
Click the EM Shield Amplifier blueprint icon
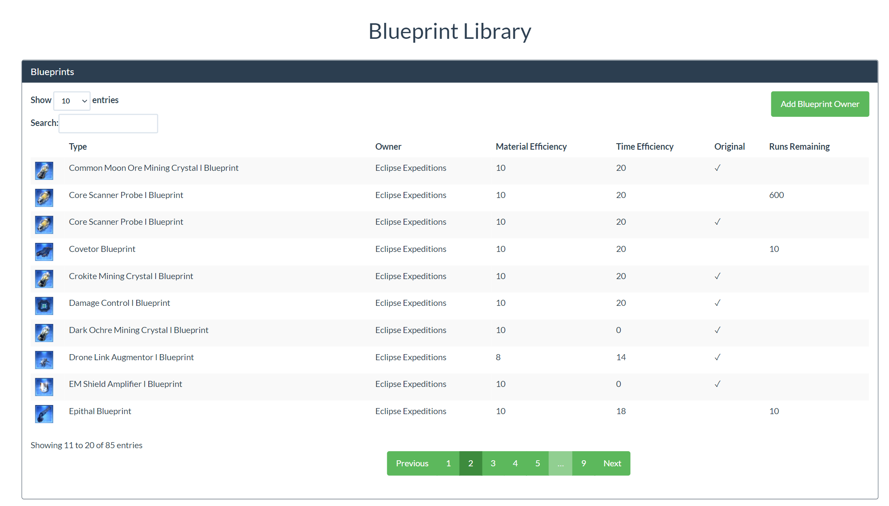44,387
